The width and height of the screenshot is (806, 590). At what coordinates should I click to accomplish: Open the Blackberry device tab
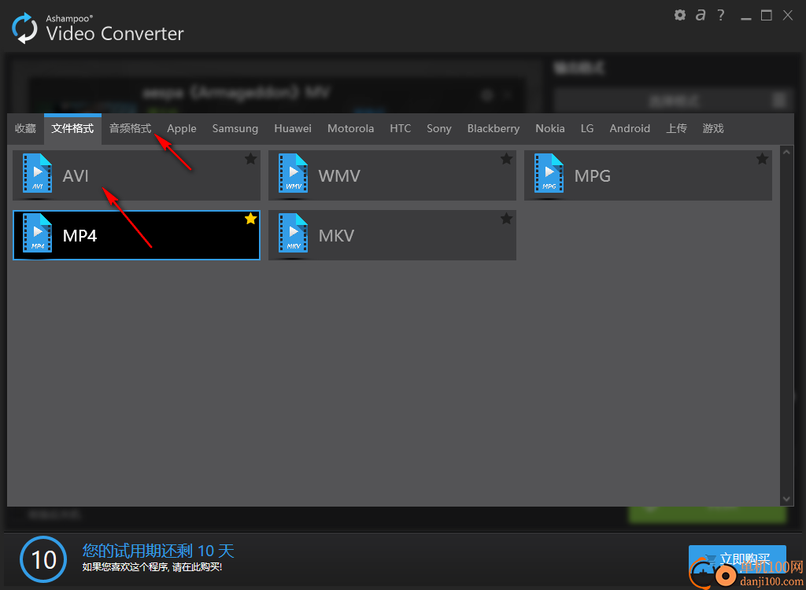[x=494, y=128]
